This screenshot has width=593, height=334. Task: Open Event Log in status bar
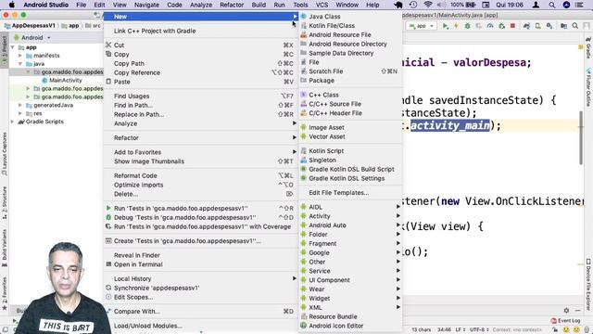[565, 320]
